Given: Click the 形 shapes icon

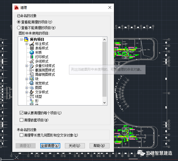Looking at the screenshot, I should [32, 101].
